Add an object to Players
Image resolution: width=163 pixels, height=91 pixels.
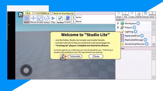[134, 28]
